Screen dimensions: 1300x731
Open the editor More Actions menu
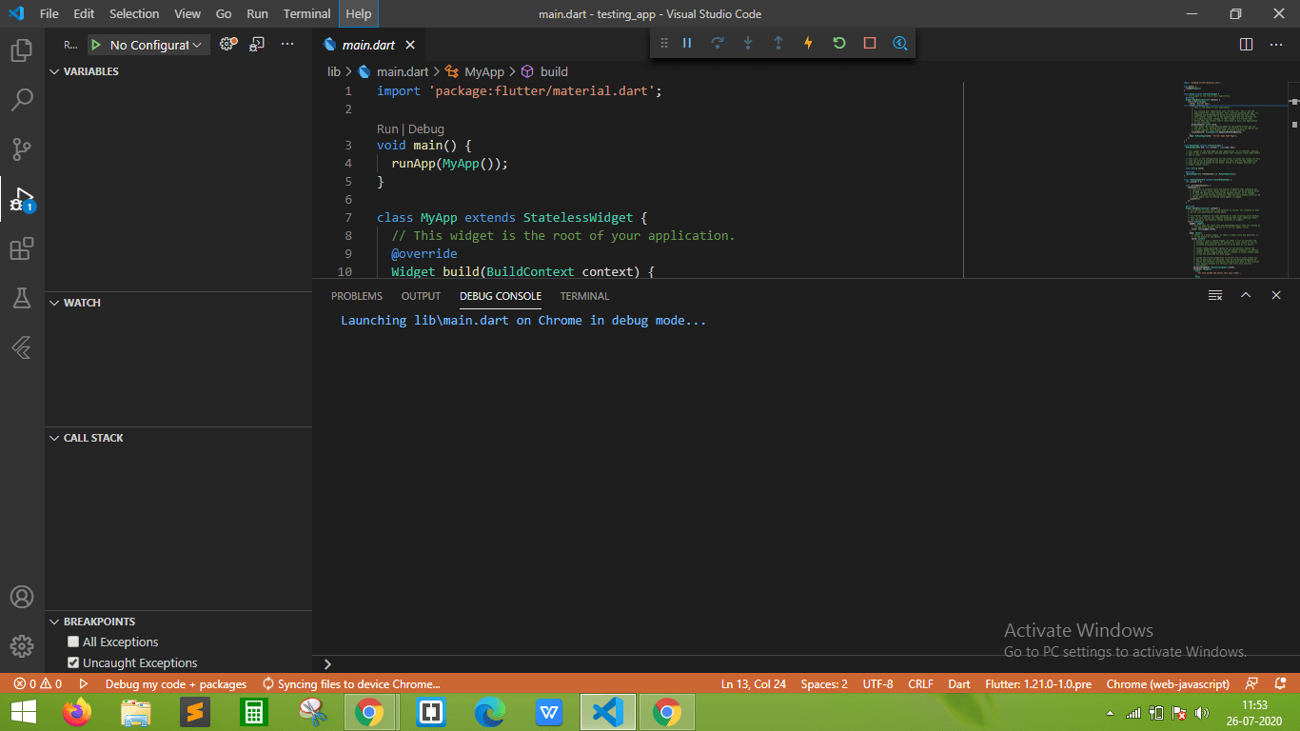pos(1276,45)
